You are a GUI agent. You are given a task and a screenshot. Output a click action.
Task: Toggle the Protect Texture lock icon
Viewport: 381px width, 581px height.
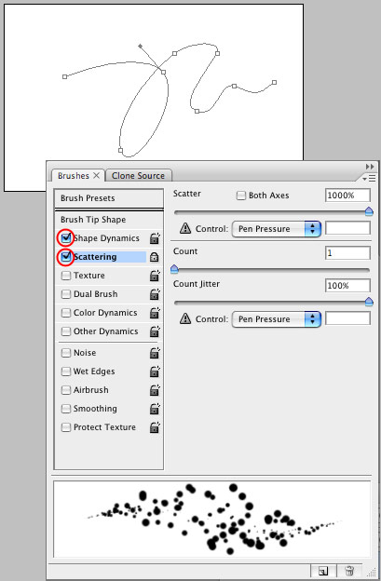(155, 427)
